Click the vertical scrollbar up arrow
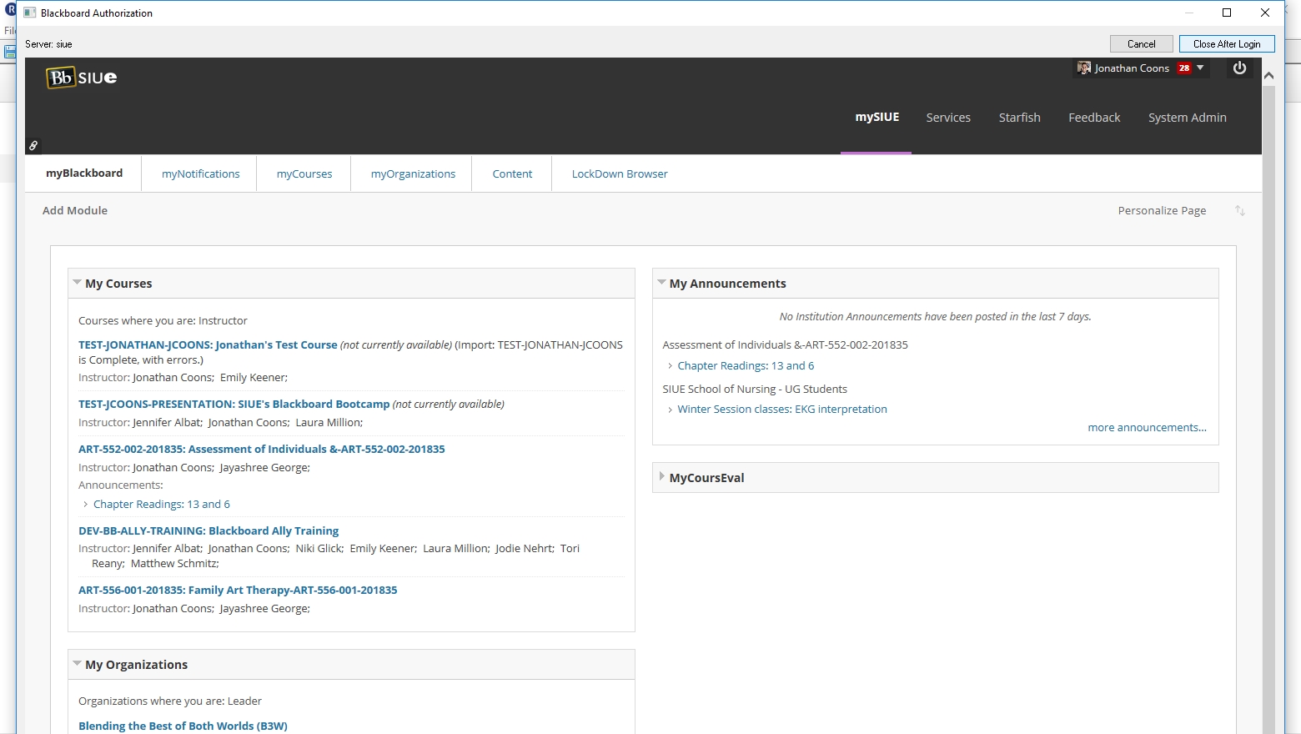The height and width of the screenshot is (734, 1301). 1268,76
